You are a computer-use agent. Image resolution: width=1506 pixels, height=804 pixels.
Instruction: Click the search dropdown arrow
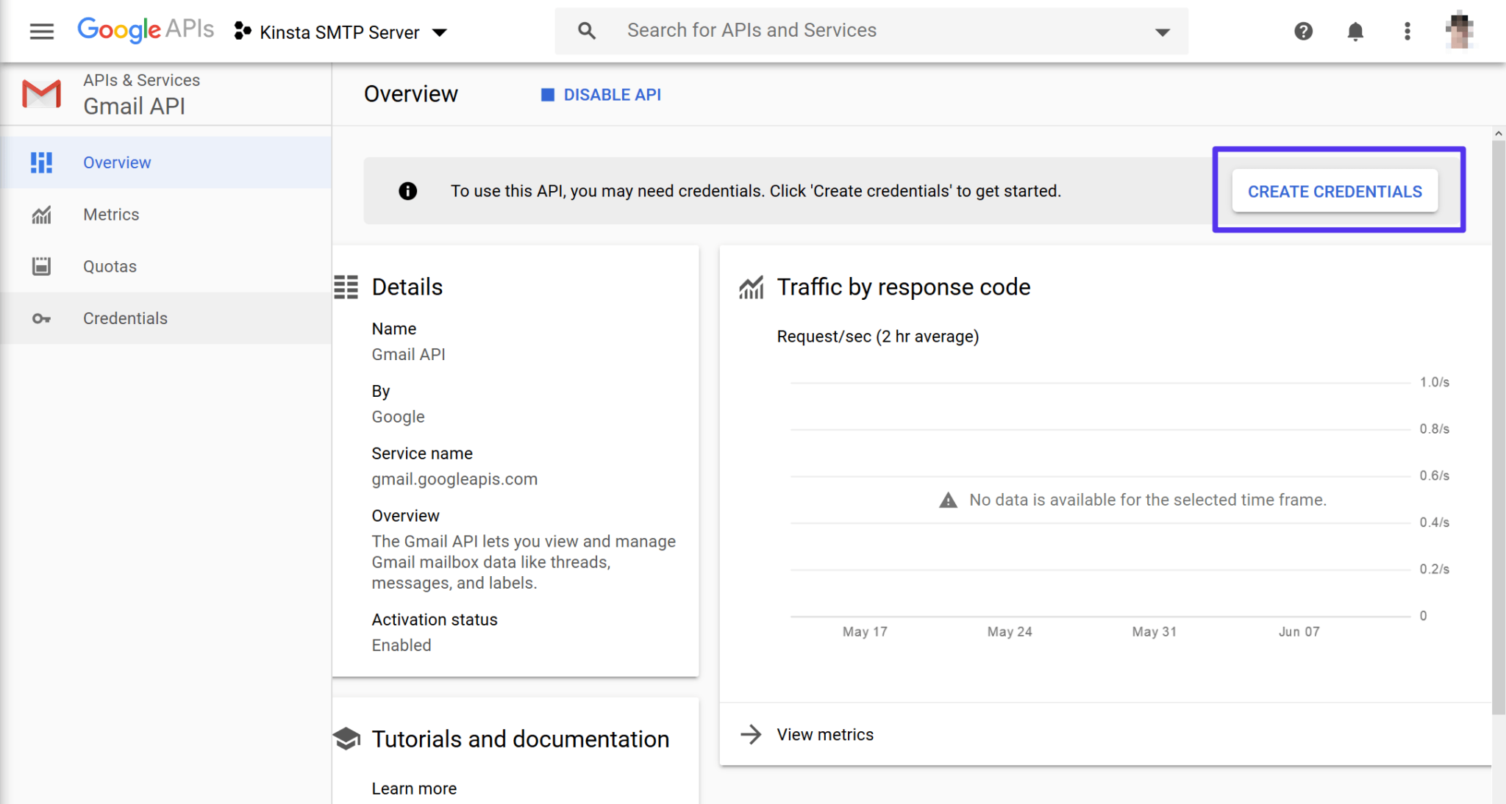pos(1160,30)
